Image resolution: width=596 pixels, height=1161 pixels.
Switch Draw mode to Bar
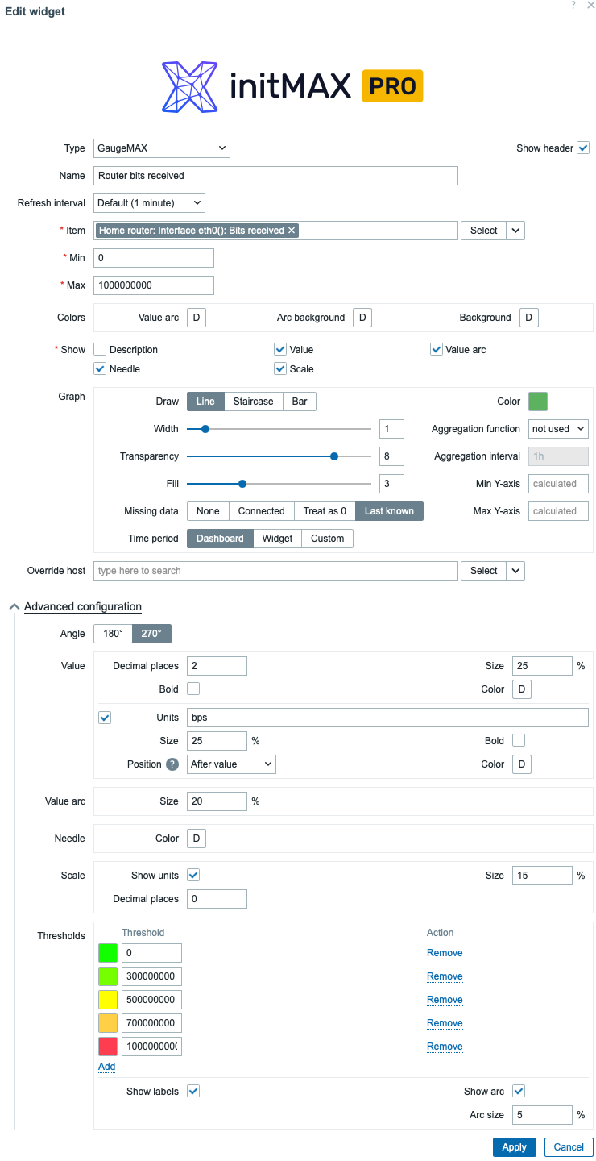point(299,401)
